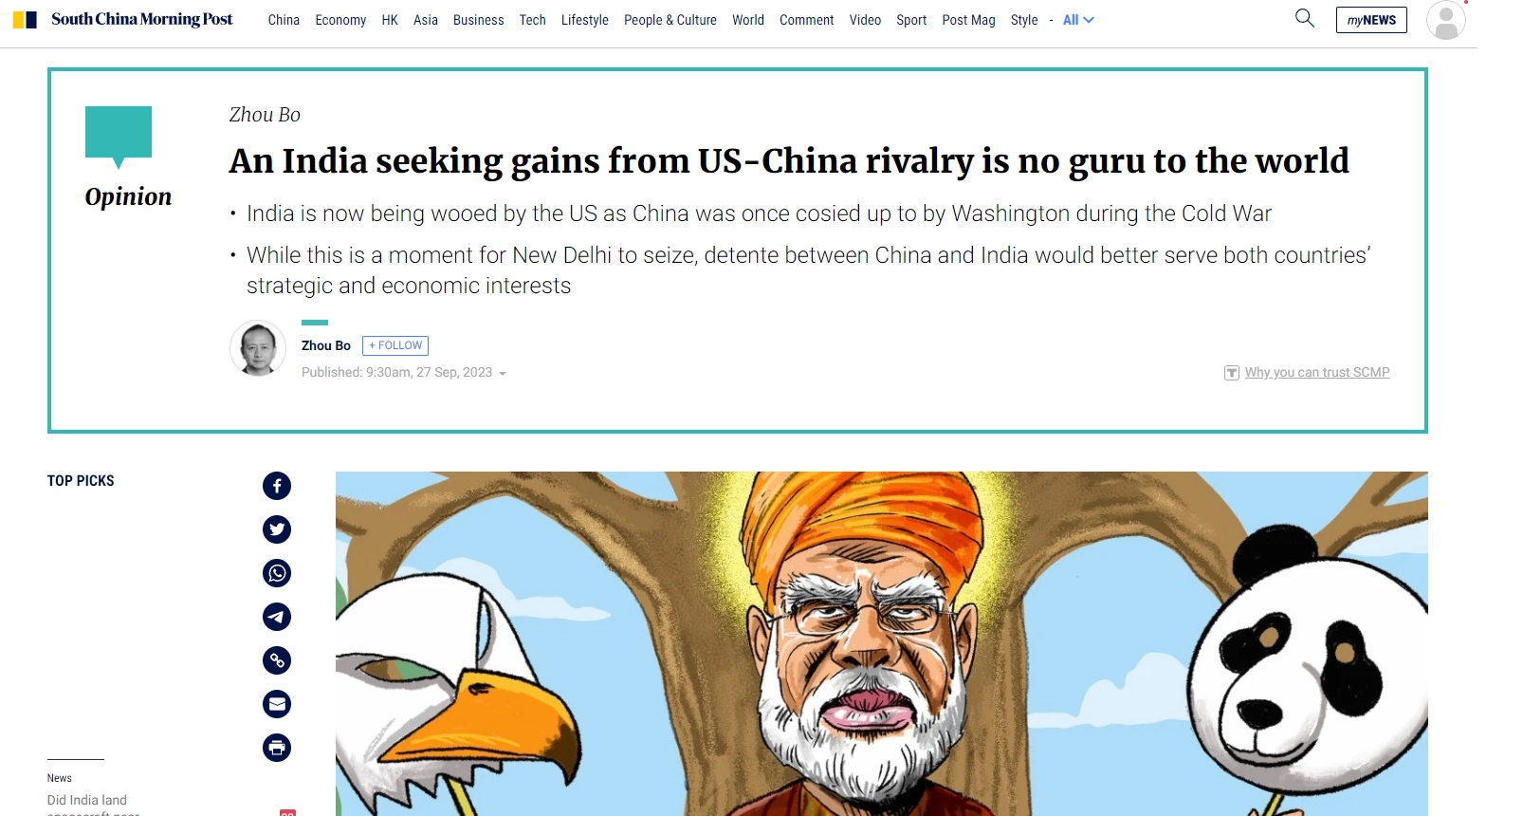Click the Modi cartoon article image

(x=882, y=643)
